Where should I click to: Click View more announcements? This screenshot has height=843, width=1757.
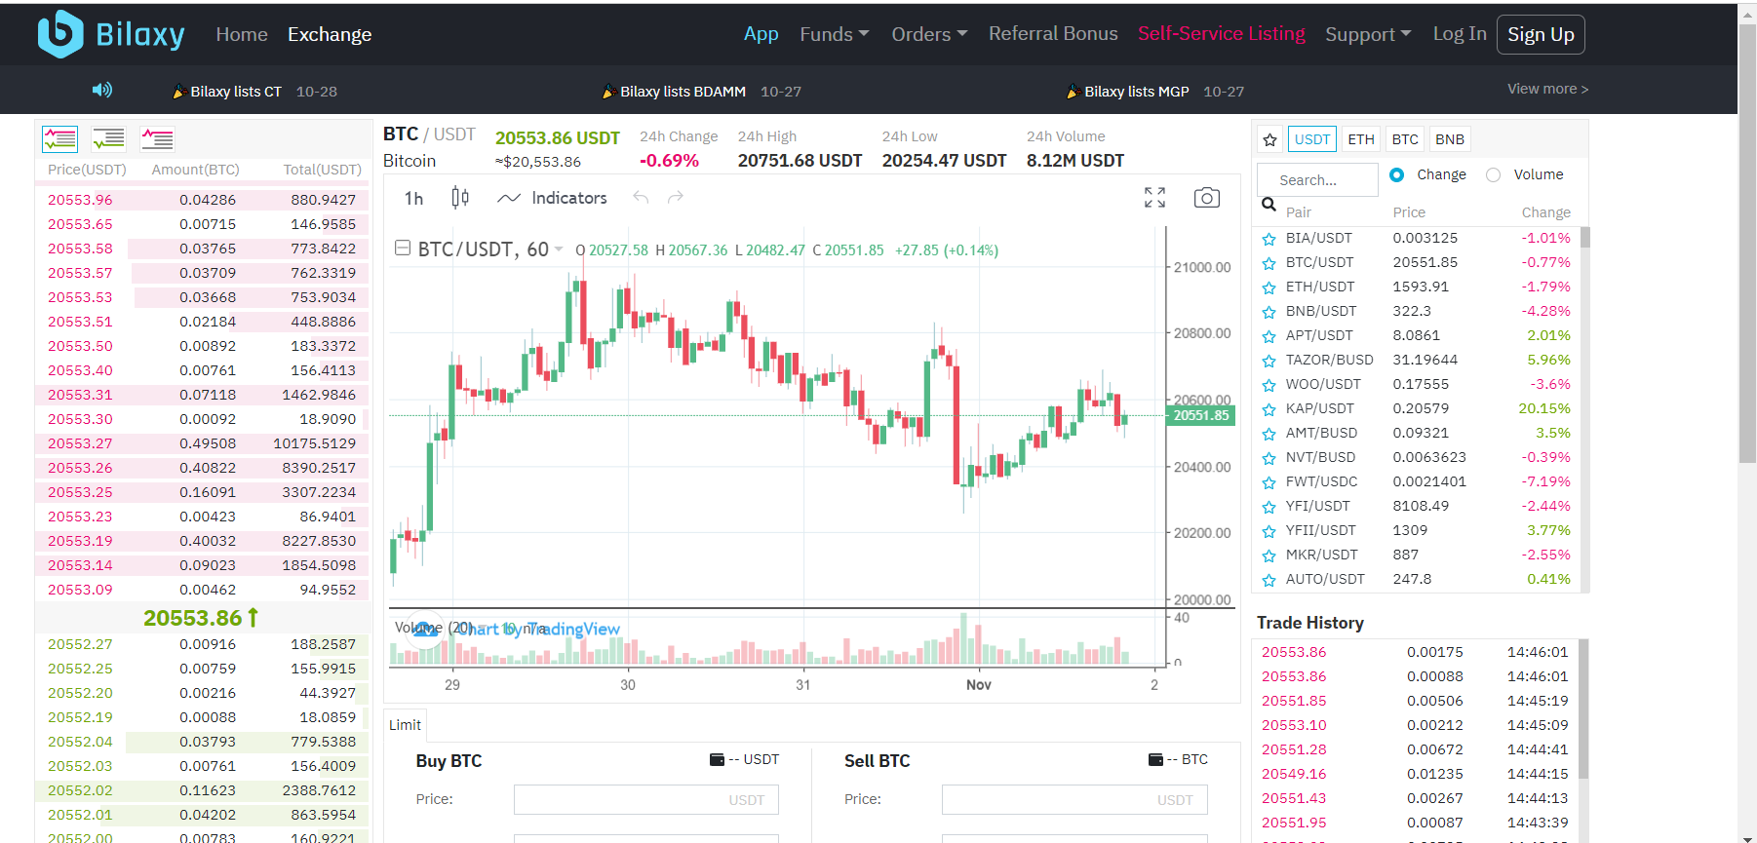[1548, 89]
